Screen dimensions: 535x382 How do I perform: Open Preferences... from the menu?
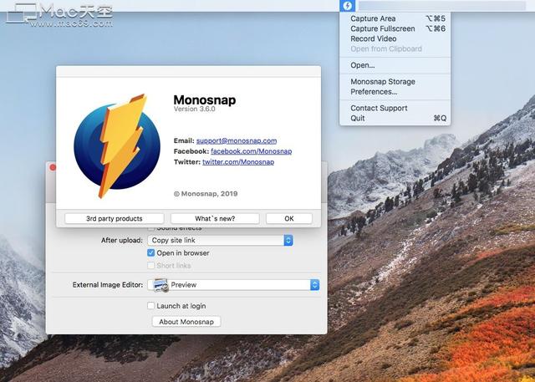(x=395, y=92)
